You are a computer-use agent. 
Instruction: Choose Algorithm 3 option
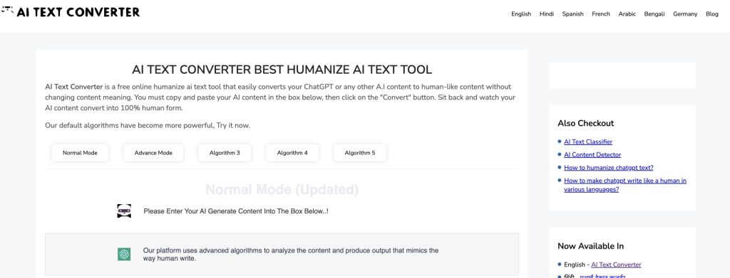coord(225,153)
